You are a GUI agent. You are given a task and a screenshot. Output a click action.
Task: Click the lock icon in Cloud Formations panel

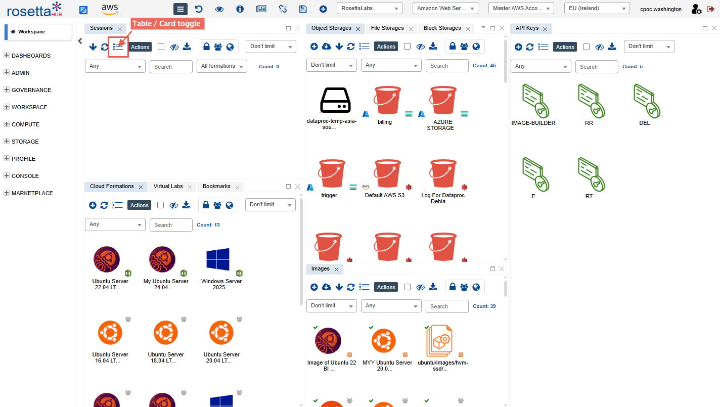pyautogui.click(x=206, y=205)
